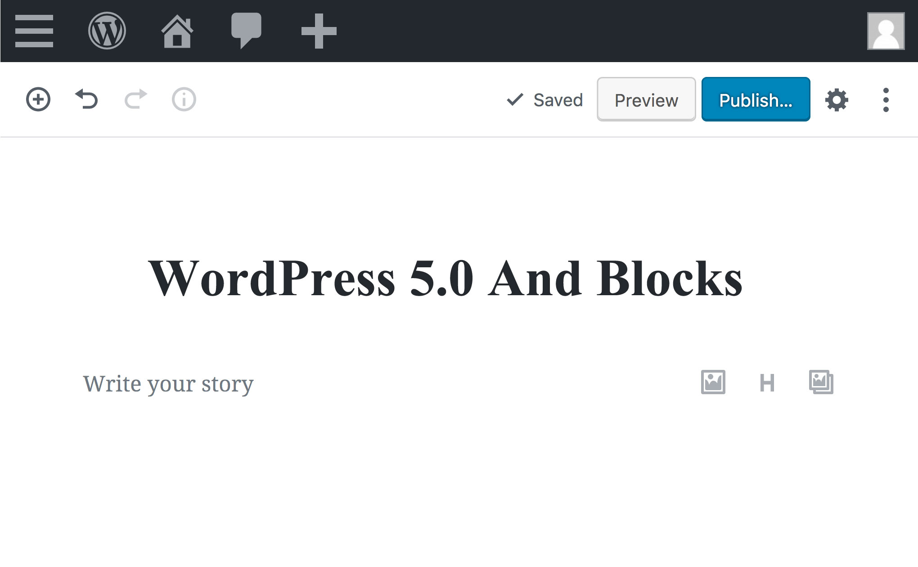
Task: Redo the last undone change
Action: (x=135, y=99)
